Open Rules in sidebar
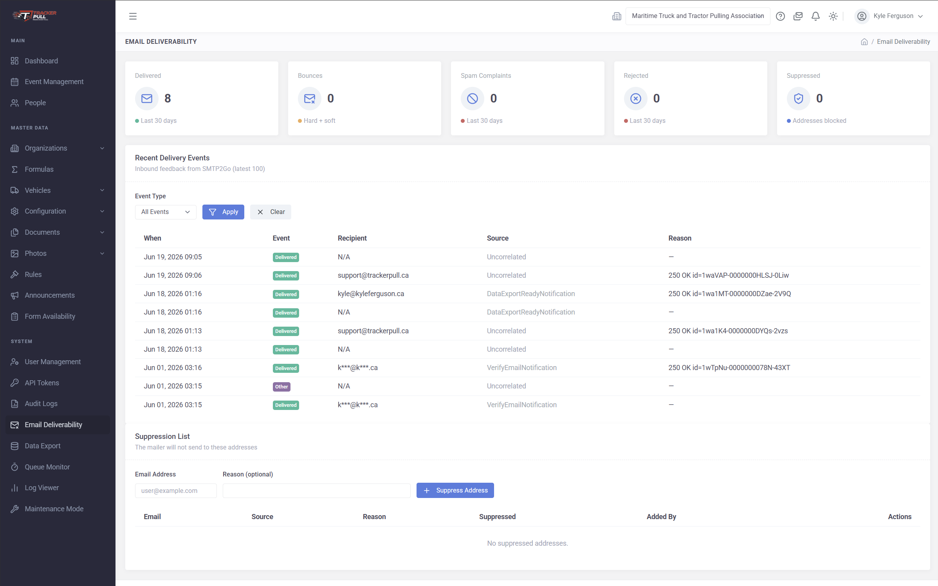938x586 pixels. click(58, 275)
